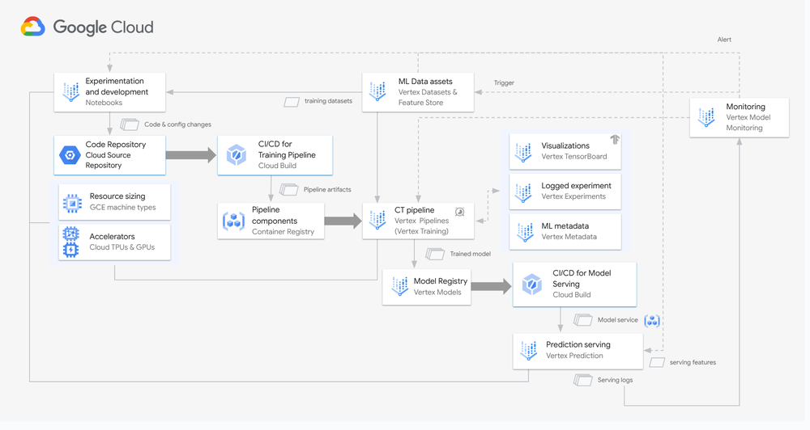Click the Vertex Models subtitle
The width and height of the screenshot is (810, 430).
(437, 292)
